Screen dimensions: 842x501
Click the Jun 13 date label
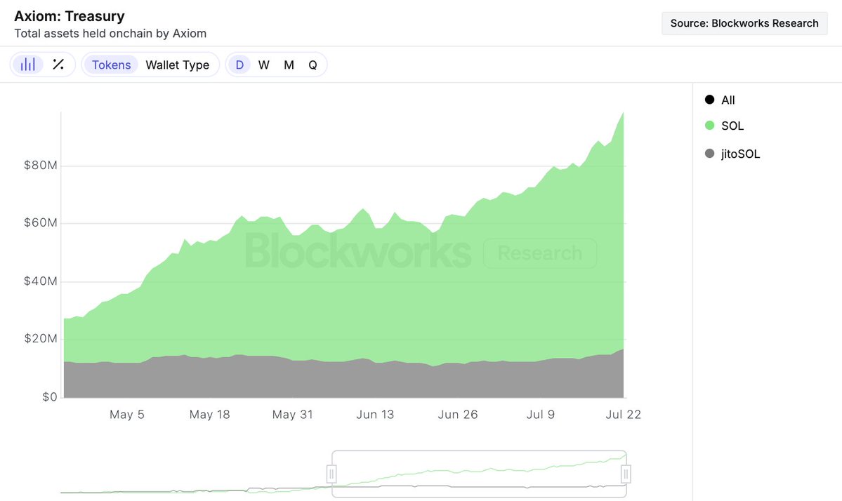click(x=375, y=415)
